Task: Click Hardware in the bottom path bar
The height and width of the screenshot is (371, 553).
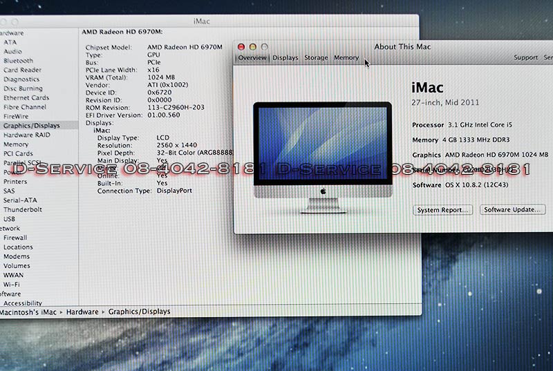Action: (x=82, y=312)
